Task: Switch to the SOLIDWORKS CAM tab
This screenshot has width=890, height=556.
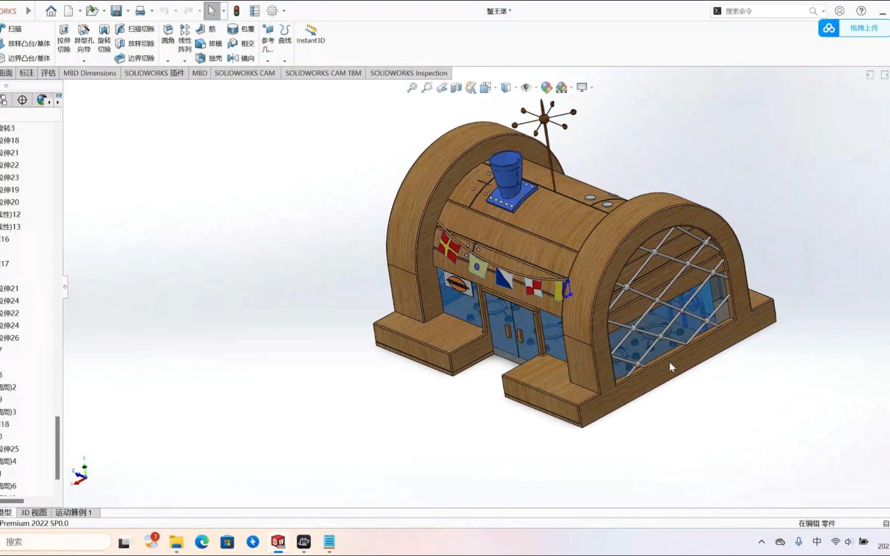Action: (x=245, y=73)
